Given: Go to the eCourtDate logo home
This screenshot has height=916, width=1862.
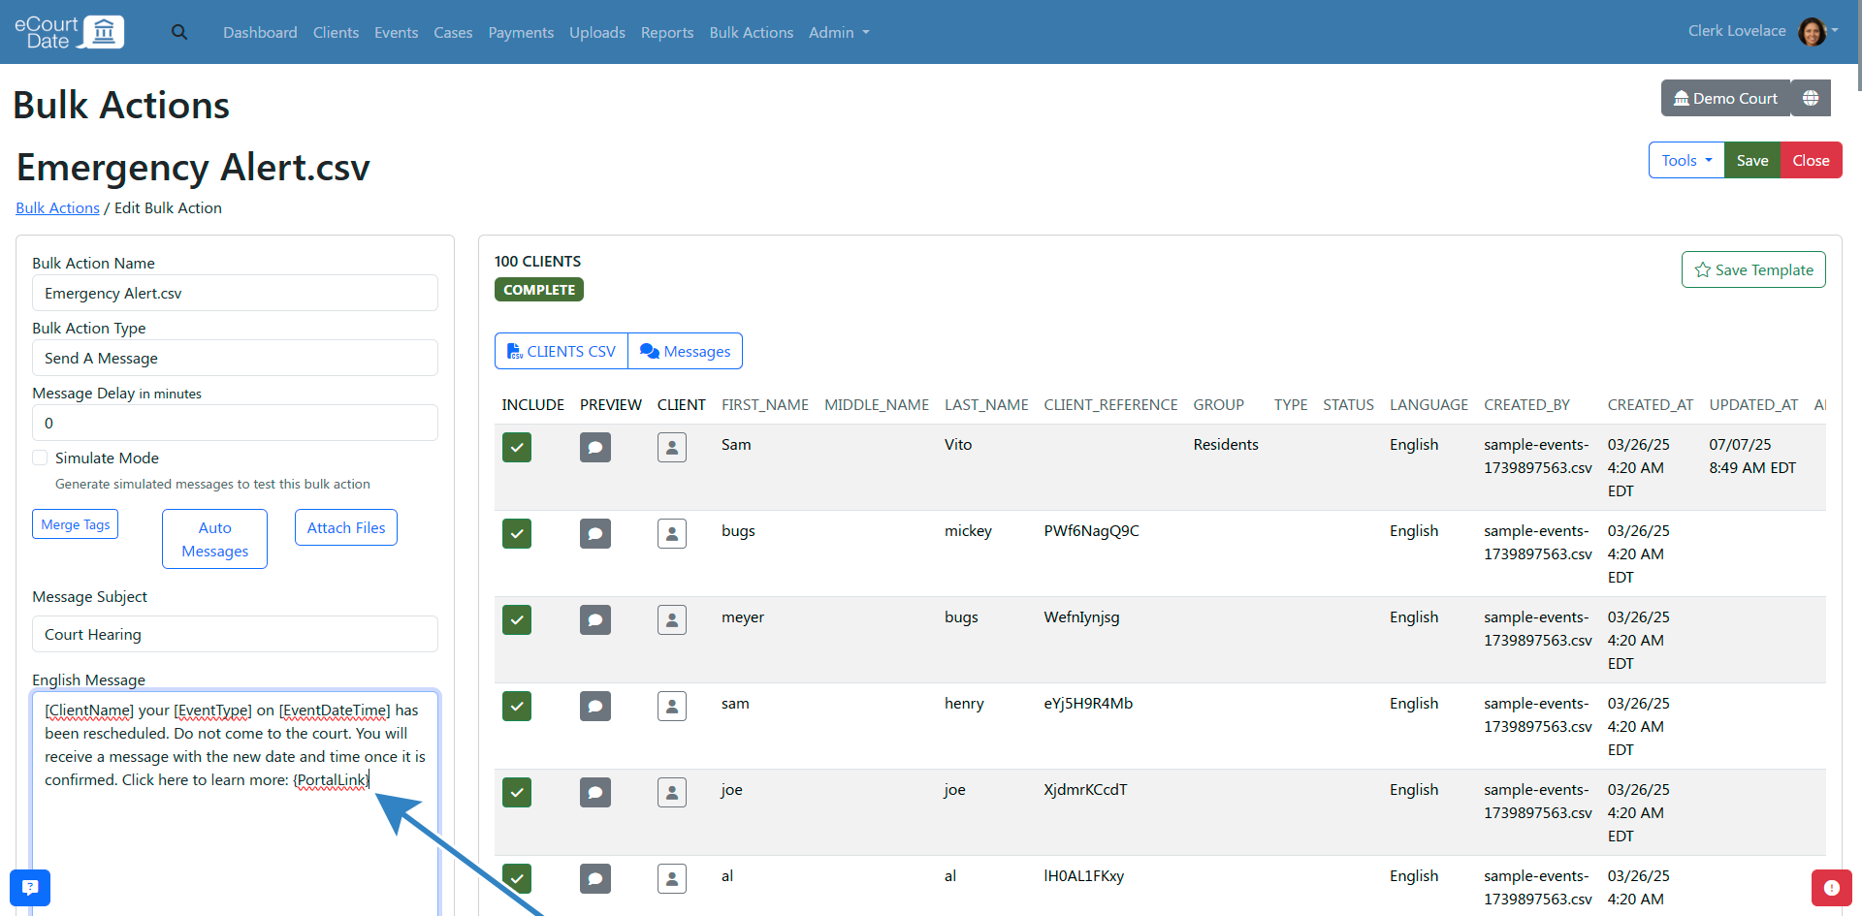Looking at the screenshot, I should [69, 32].
